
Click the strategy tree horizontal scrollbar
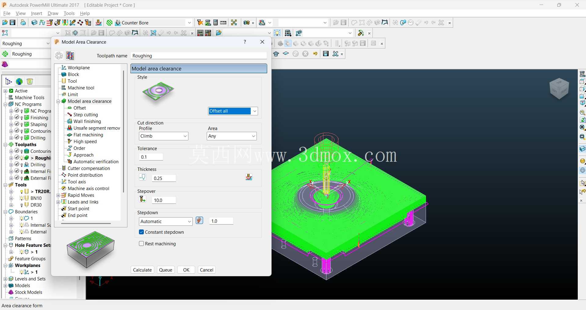[86, 223]
